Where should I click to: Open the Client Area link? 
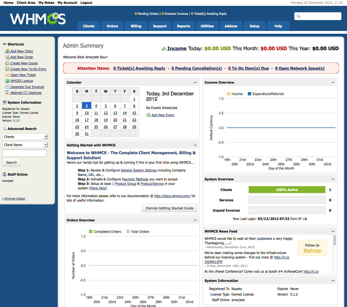coord(26,3)
